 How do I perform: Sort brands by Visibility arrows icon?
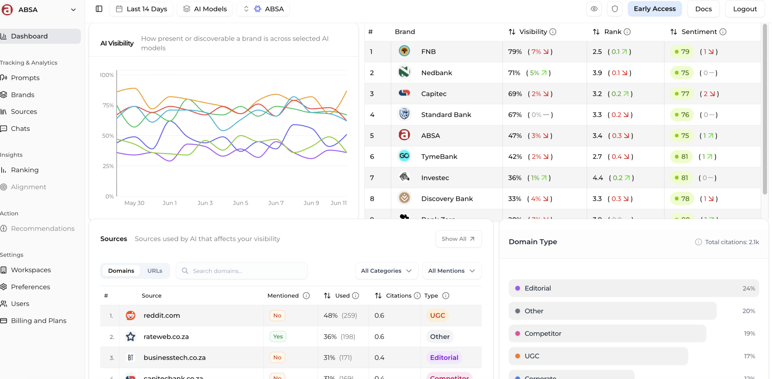pos(512,32)
